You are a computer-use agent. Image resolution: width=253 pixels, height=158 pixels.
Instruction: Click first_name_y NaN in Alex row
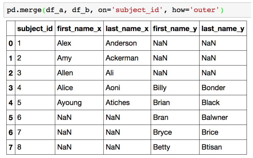coord(175,43)
